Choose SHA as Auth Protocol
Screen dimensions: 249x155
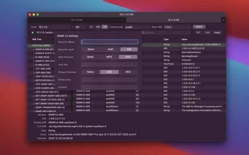click(128, 57)
